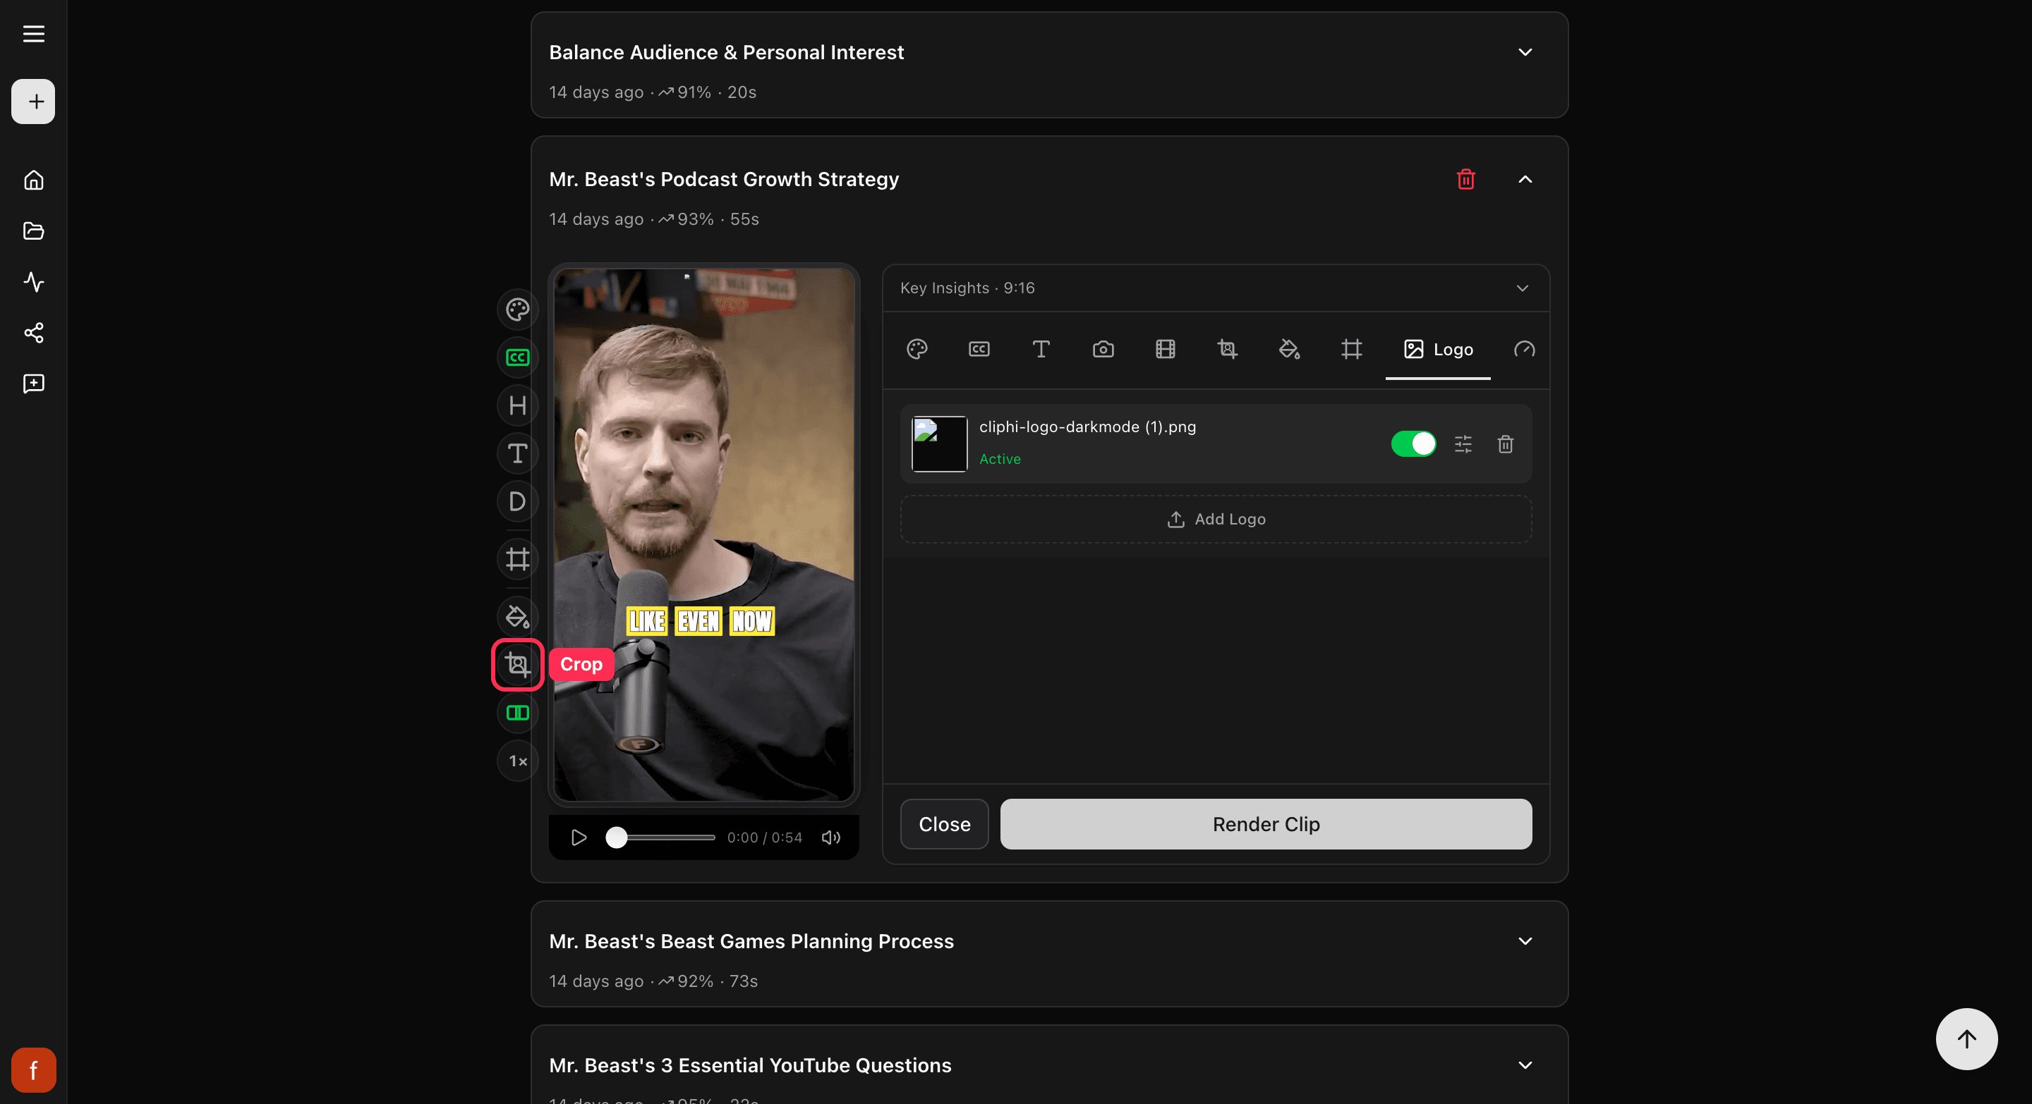The width and height of the screenshot is (2032, 1104).
Task: Open the text T tab in editor panel
Action: pos(1041,349)
